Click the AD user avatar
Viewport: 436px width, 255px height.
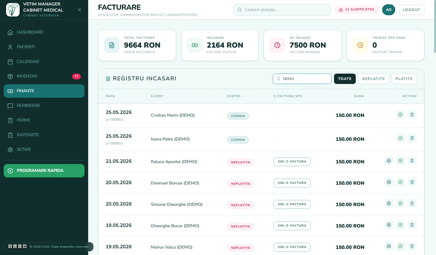(x=389, y=10)
